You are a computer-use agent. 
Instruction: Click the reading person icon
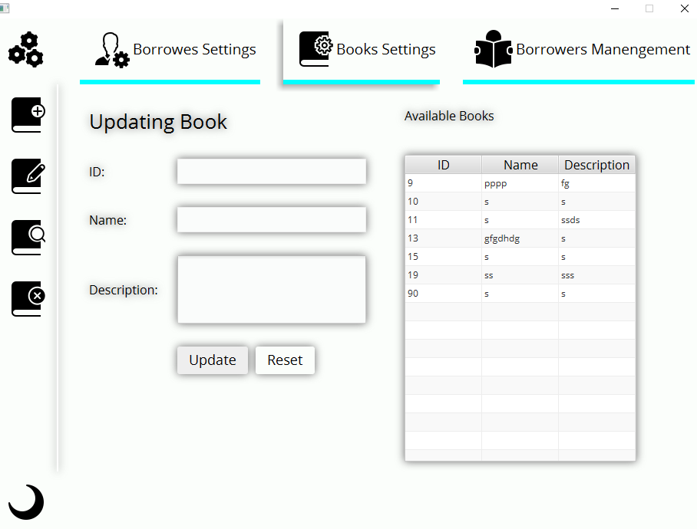click(x=494, y=49)
